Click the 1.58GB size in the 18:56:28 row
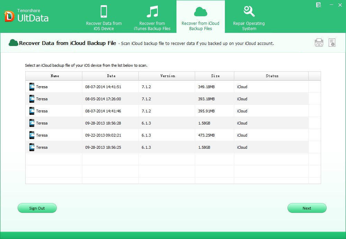Viewport: 346px width, 239px height. point(204,123)
